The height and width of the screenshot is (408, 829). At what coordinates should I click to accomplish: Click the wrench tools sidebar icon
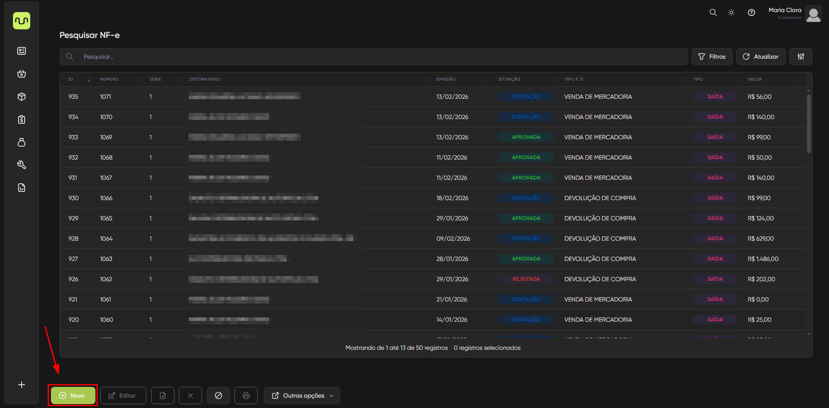point(22,165)
